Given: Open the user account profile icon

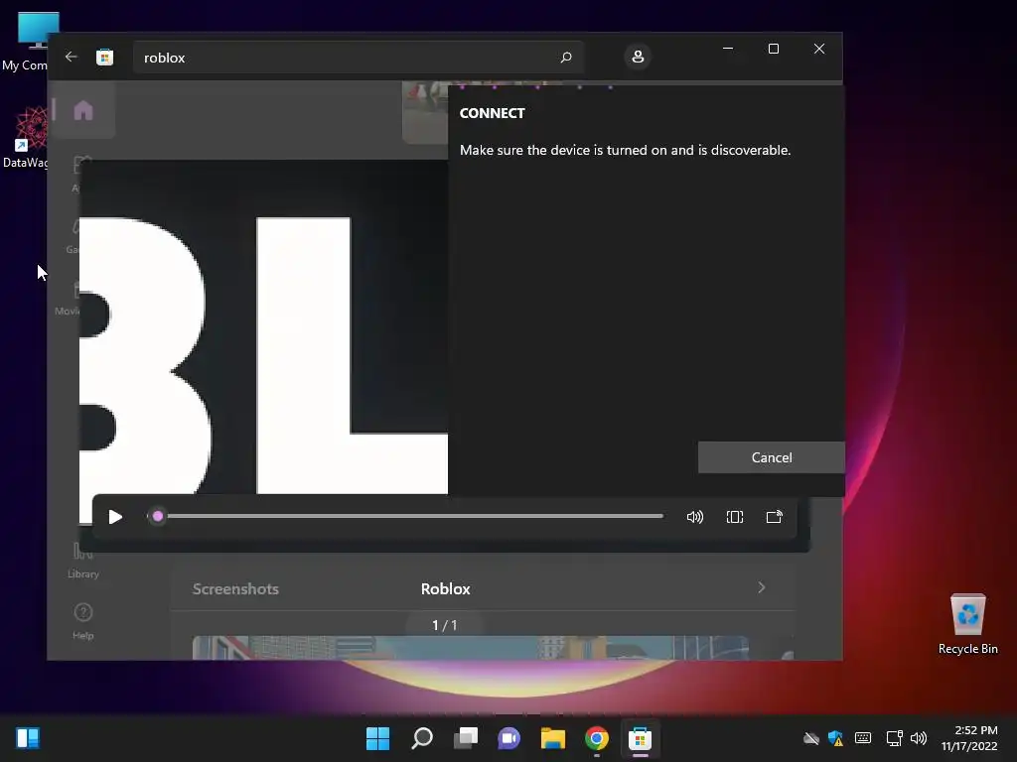Looking at the screenshot, I should point(638,57).
